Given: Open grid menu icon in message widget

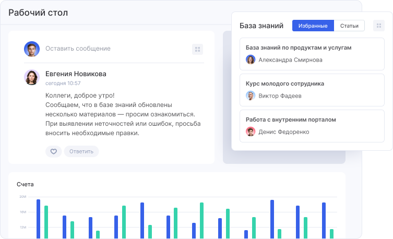Looking at the screenshot, I should tap(197, 49).
